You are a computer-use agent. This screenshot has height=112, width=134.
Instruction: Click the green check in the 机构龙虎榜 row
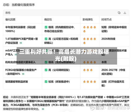click(46, 62)
